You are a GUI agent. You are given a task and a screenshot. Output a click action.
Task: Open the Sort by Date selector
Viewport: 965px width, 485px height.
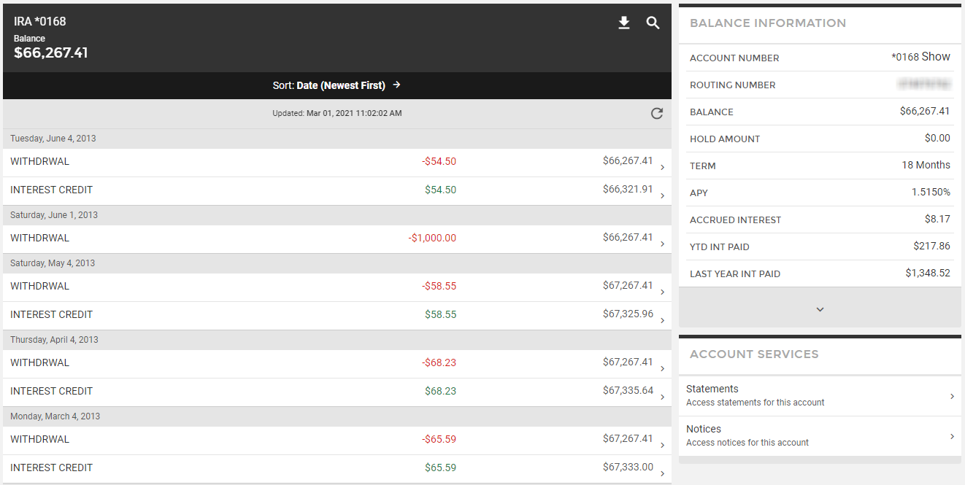(x=337, y=85)
